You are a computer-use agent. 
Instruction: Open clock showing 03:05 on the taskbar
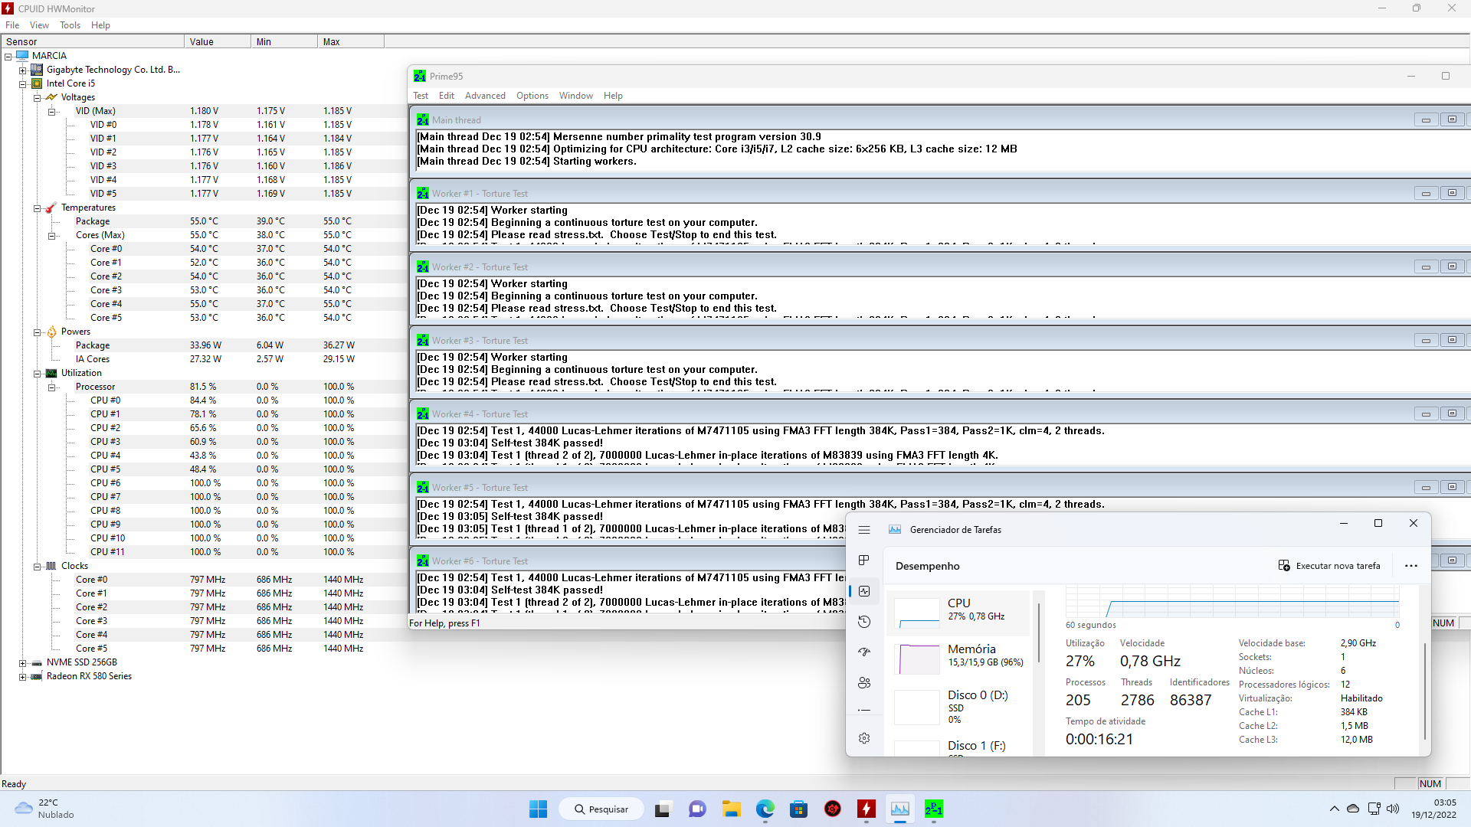(1434, 809)
